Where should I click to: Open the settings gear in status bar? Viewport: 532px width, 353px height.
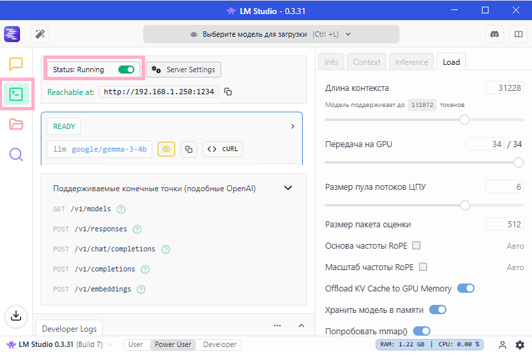[520, 345]
